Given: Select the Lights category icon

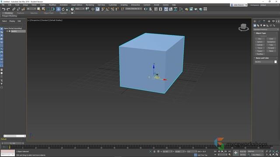Looking at the screenshot, I should click(261, 26).
